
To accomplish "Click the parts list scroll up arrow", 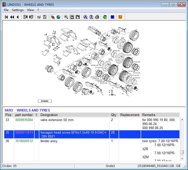I will [182, 120].
